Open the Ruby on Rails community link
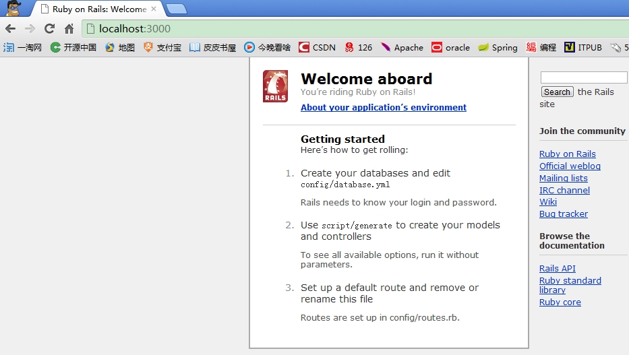 567,154
